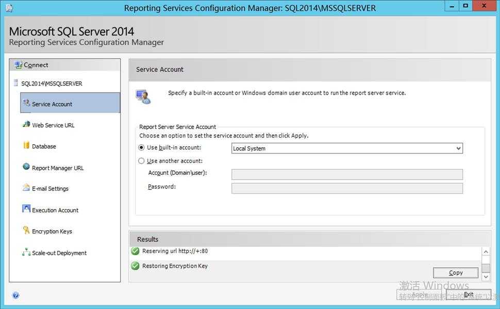500x309 pixels.
Task: Click the Apply button
Action: click(419, 295)
